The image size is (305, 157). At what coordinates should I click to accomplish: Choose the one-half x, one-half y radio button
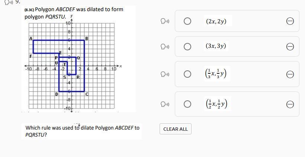187,104
